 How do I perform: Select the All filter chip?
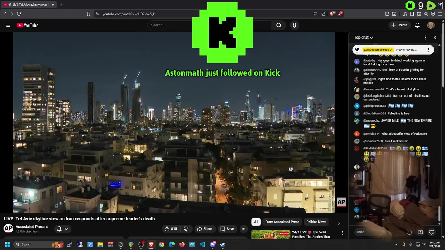click(x=256, y=222)
